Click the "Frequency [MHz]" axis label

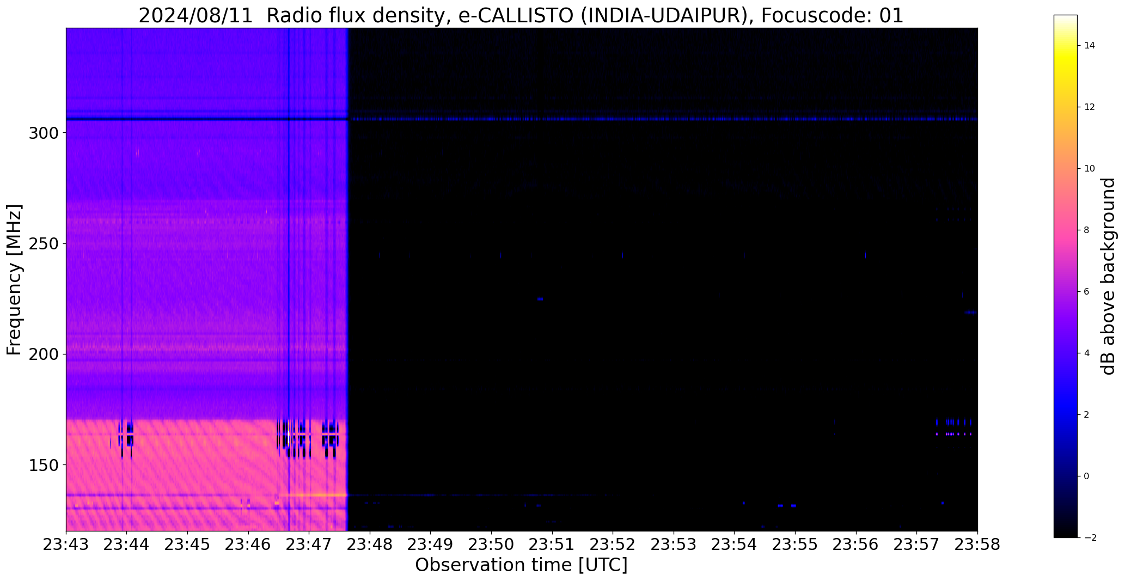tap(15, 280)
